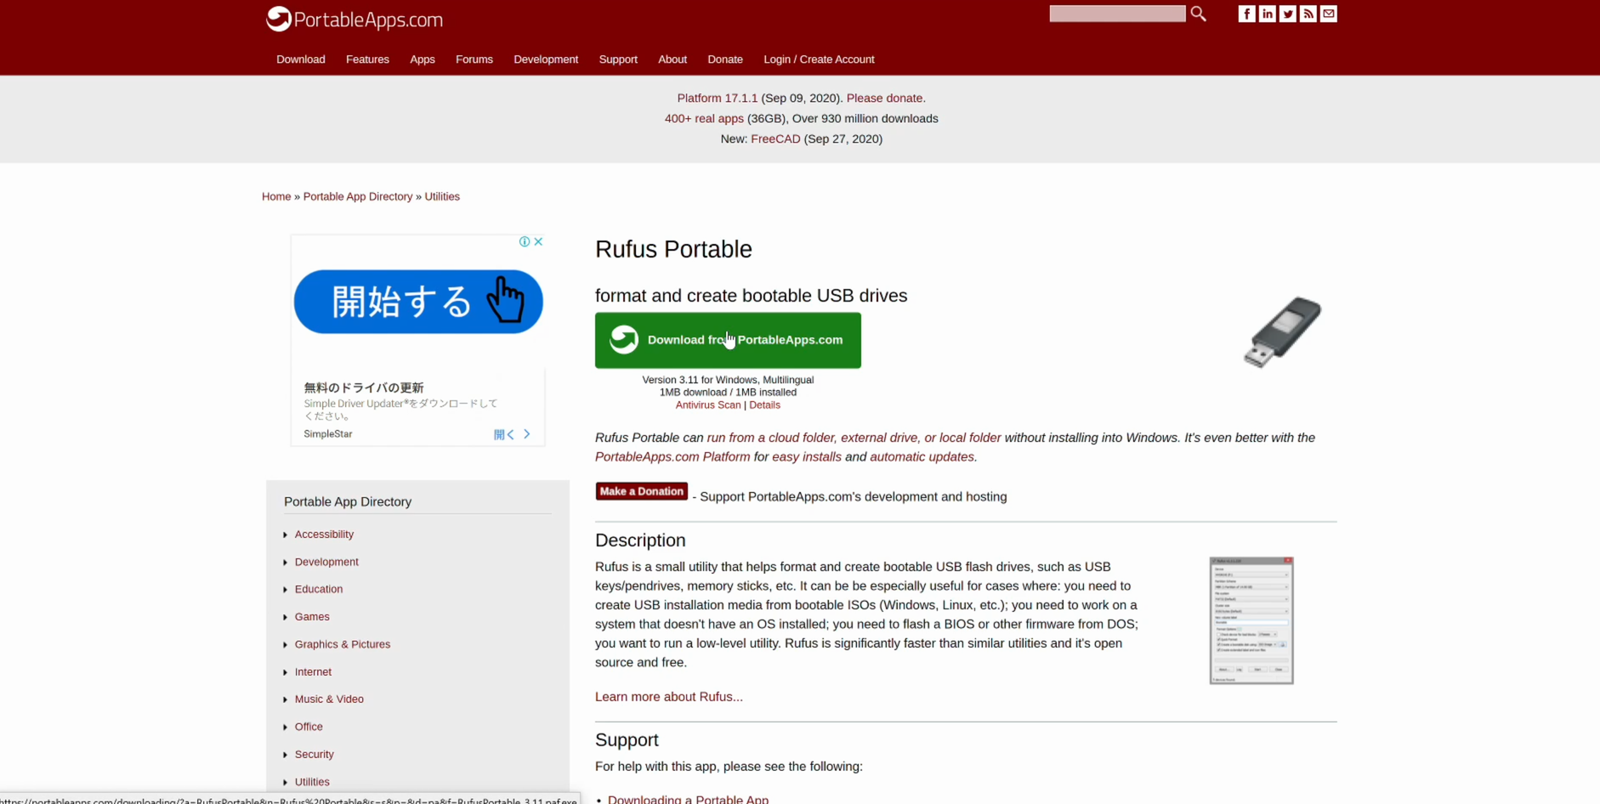Click the 無料のドライバの更新 ad headline

click(364, 388)
